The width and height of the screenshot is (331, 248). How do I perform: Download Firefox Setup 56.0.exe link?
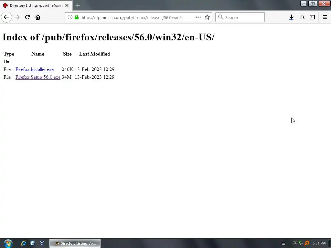pyautogui.click(x=38, y=77)
